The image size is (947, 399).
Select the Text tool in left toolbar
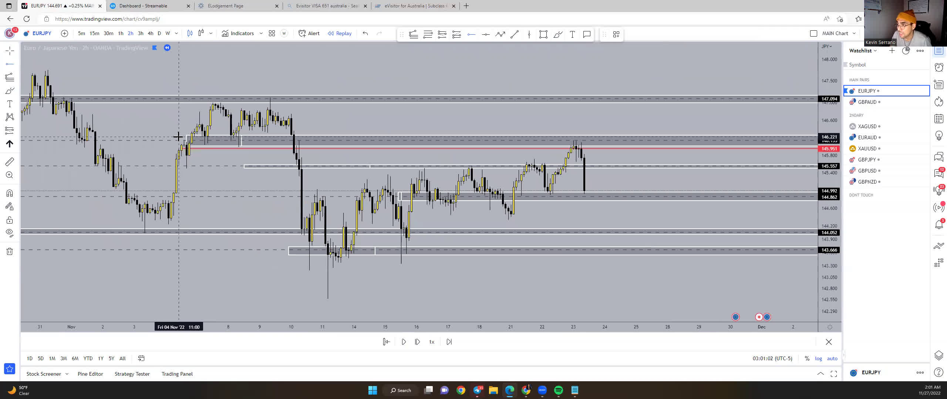click(x=10, y=104)
